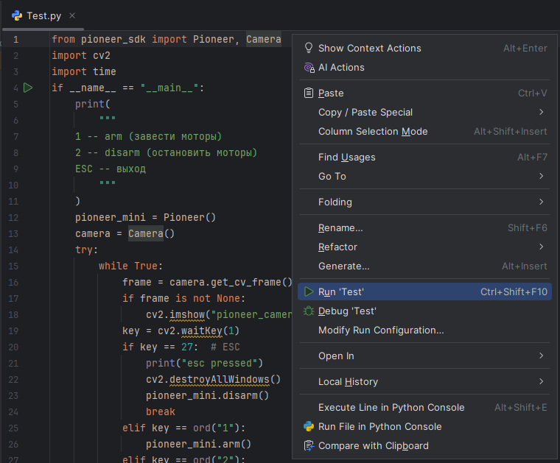
Task: Click the green Run 'Test' play icon
Action: coord(309,291)
